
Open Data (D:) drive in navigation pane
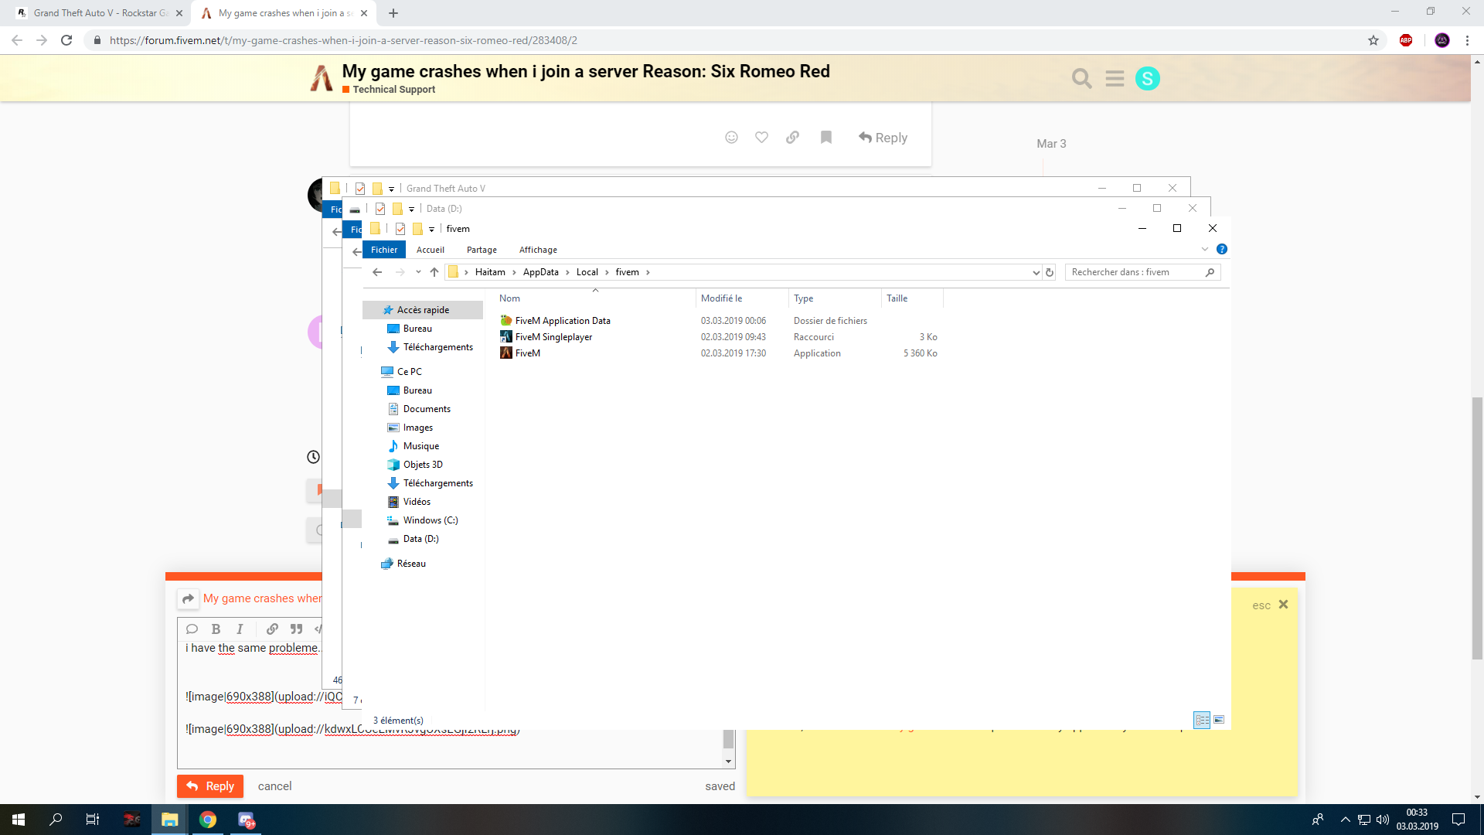[420, 539]
